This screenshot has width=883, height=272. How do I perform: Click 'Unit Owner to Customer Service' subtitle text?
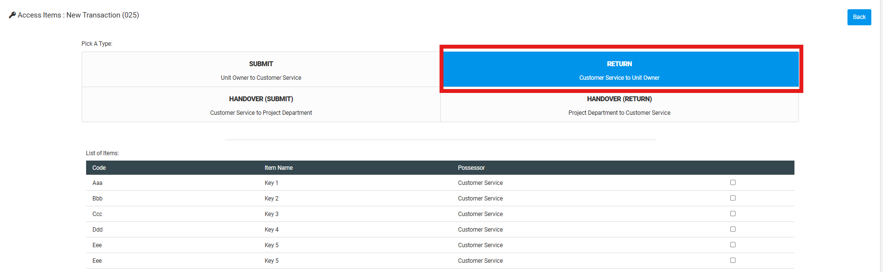point(261,78)
